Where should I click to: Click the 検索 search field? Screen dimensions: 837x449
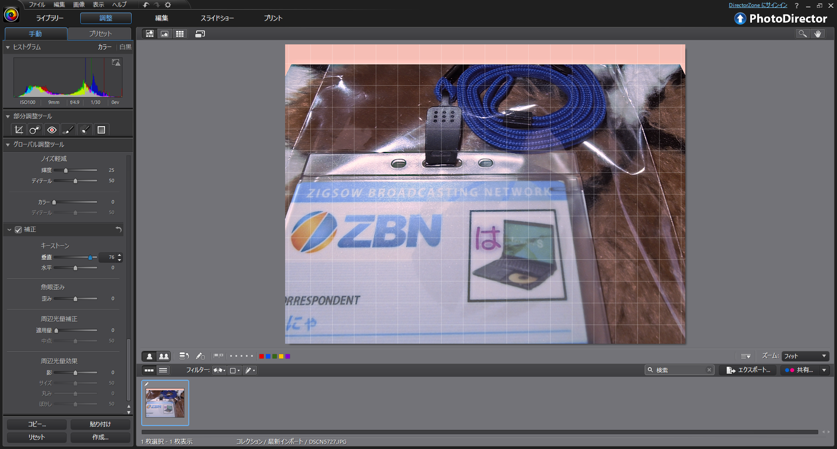tap(679, 370)
